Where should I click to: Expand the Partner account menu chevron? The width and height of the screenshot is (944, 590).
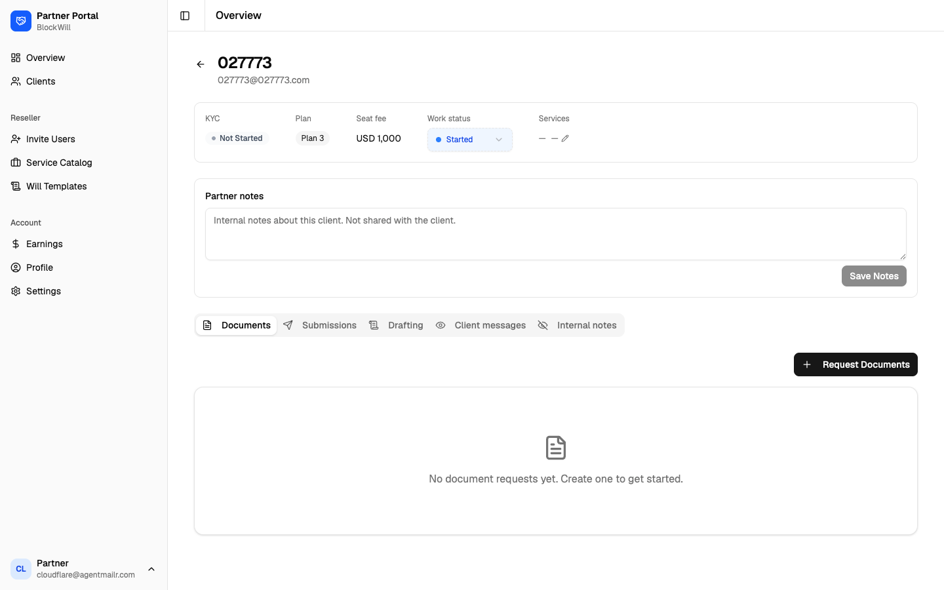[151, 569]
